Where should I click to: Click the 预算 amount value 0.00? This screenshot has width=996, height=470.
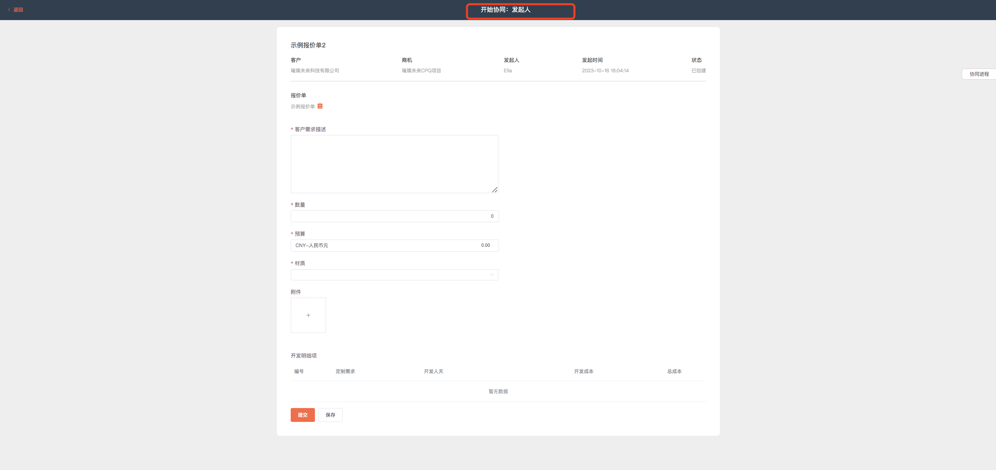(485, 245)
